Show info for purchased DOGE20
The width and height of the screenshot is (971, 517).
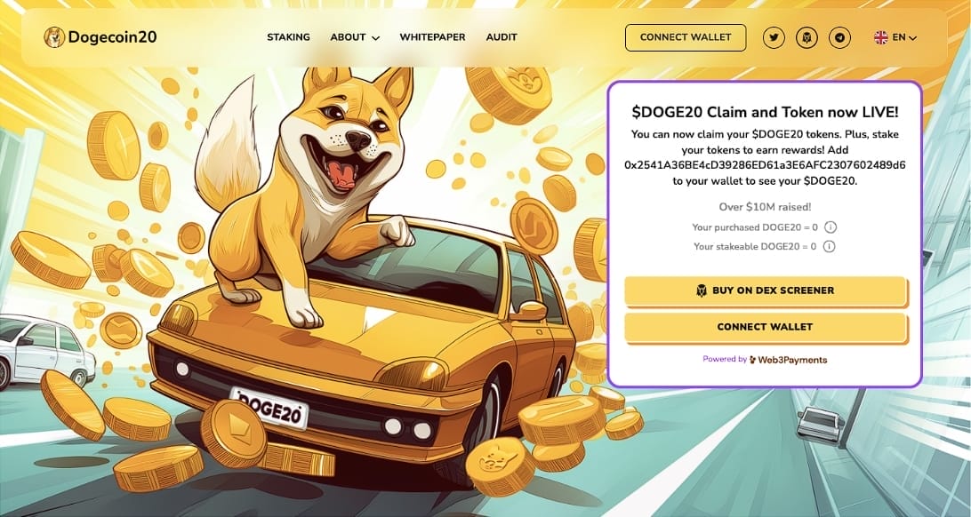click(x=831, y=227)
